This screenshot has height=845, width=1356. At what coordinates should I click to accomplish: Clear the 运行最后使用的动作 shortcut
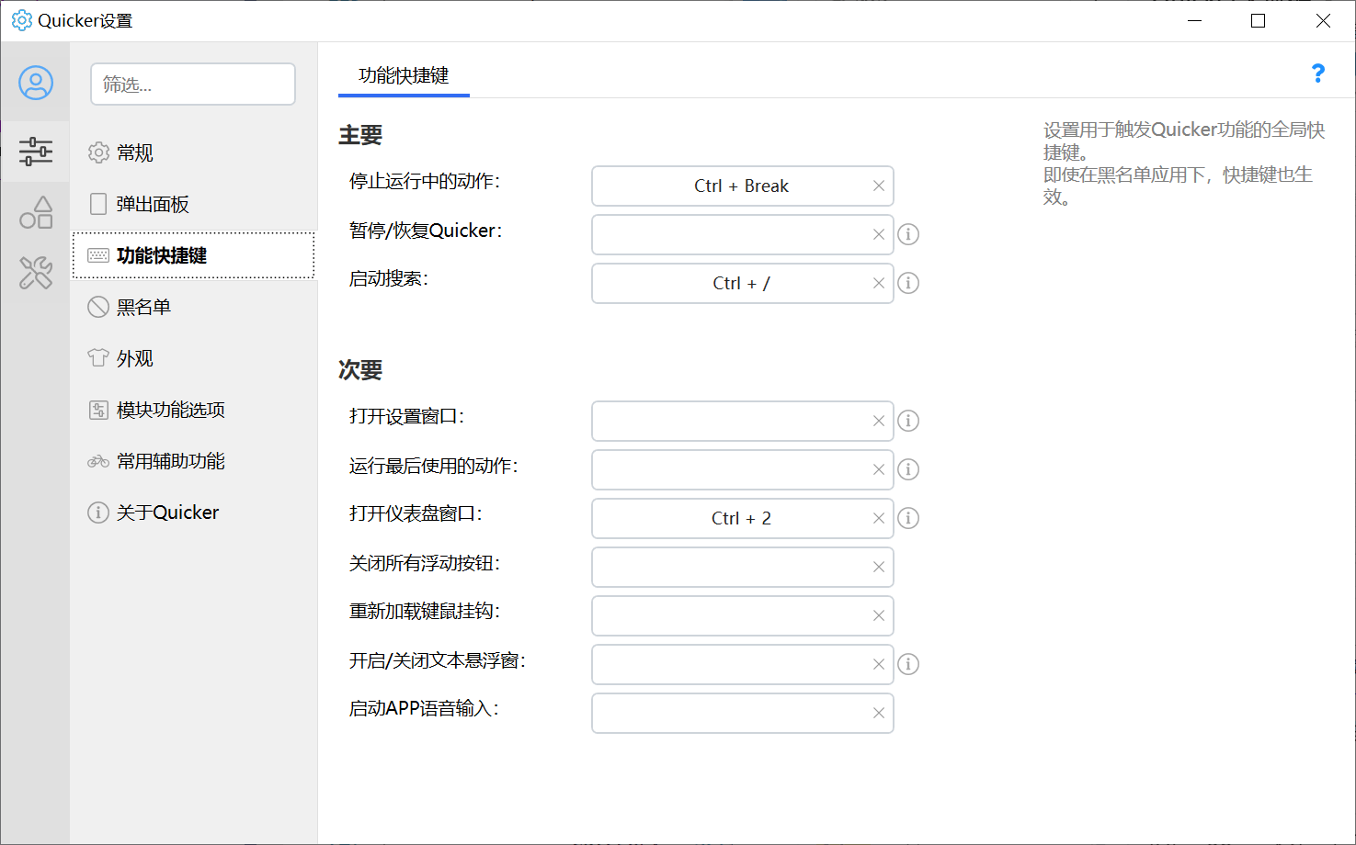click(x=879, y=469)
